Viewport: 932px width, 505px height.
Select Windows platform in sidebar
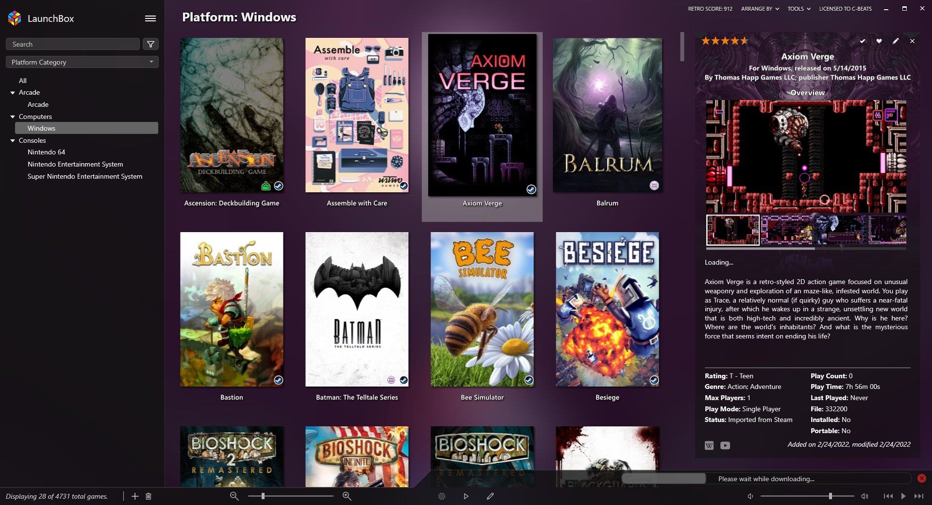click(x=86, y=128)
